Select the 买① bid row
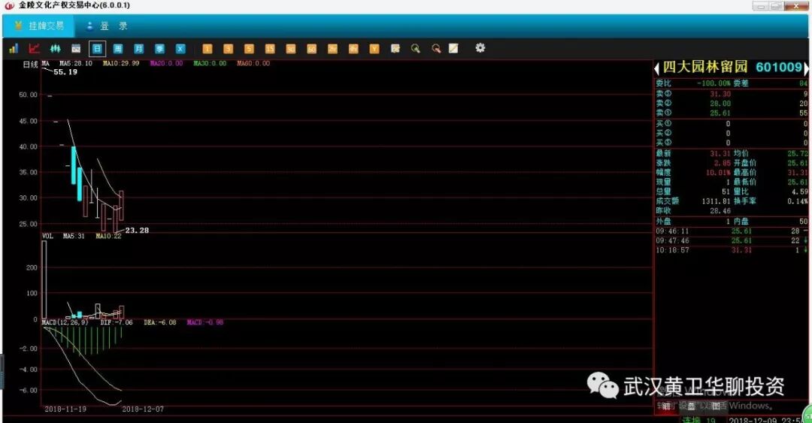Image resolution: width=812 pixels, height=423 pixels. (732, 124)
